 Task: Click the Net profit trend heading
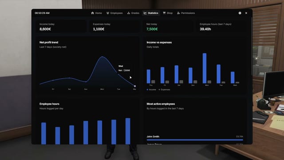49,42
